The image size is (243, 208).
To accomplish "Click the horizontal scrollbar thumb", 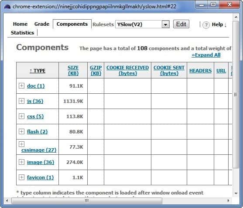I will point(87,201).
